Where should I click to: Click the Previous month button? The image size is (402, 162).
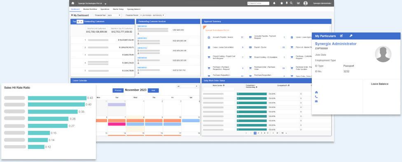118,90
